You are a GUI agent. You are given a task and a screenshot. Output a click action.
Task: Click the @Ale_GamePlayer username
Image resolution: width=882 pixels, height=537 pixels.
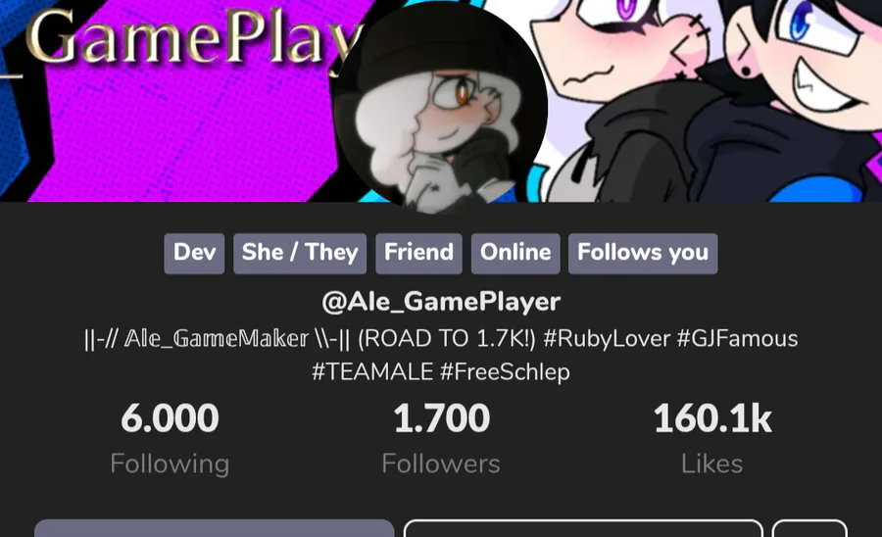click(x=441, y=302)
